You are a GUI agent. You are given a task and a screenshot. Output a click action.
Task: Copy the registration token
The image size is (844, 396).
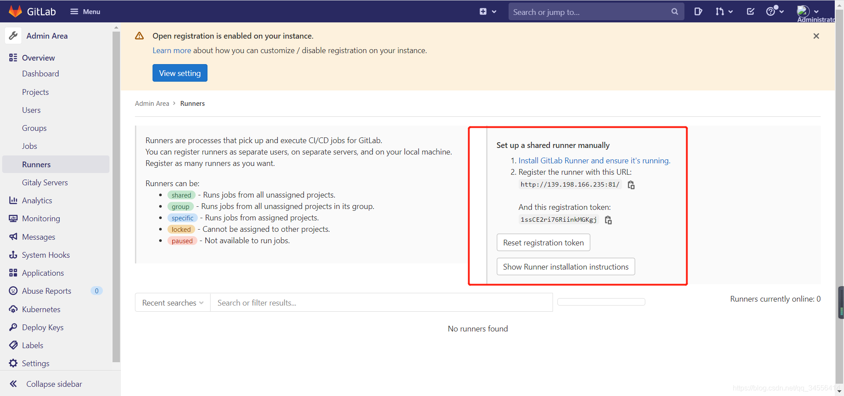coord(608,220)
